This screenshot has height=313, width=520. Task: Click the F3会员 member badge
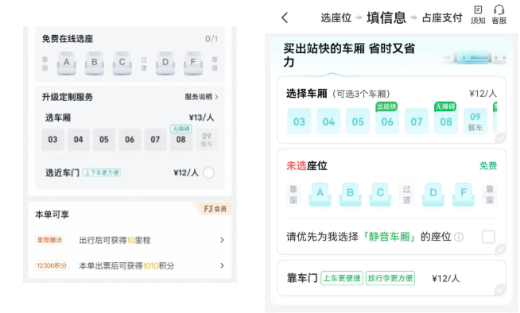214,209
